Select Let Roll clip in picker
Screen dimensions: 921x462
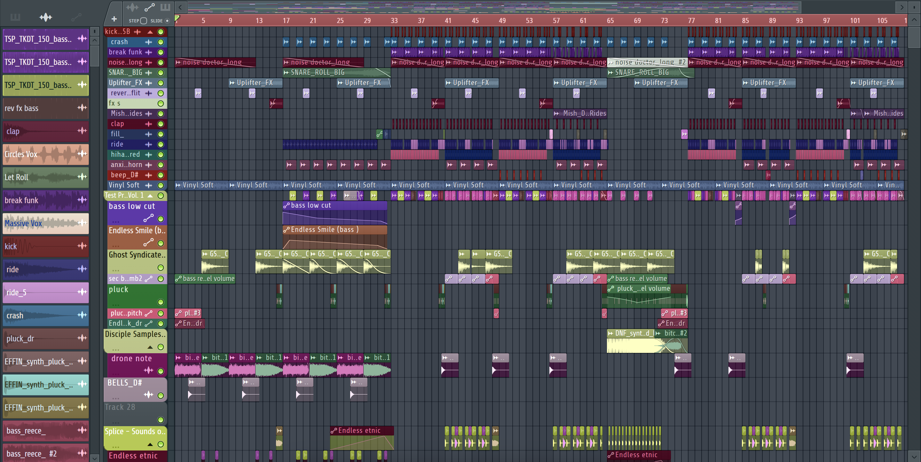click(x=46, y=177)
